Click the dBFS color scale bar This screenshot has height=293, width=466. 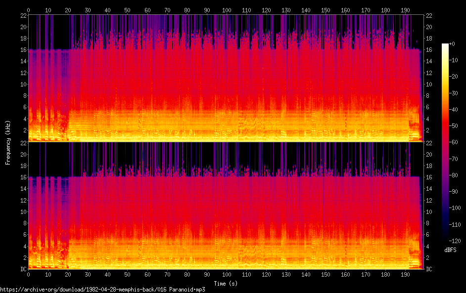[x=445, y=142]
